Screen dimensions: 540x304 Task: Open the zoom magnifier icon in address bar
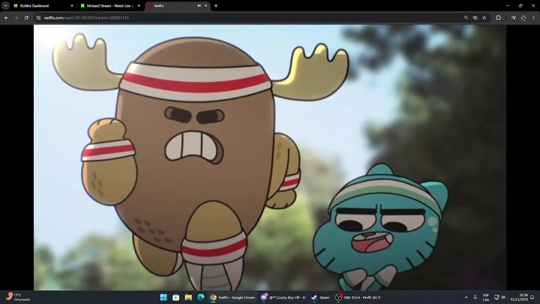point(466,18)
